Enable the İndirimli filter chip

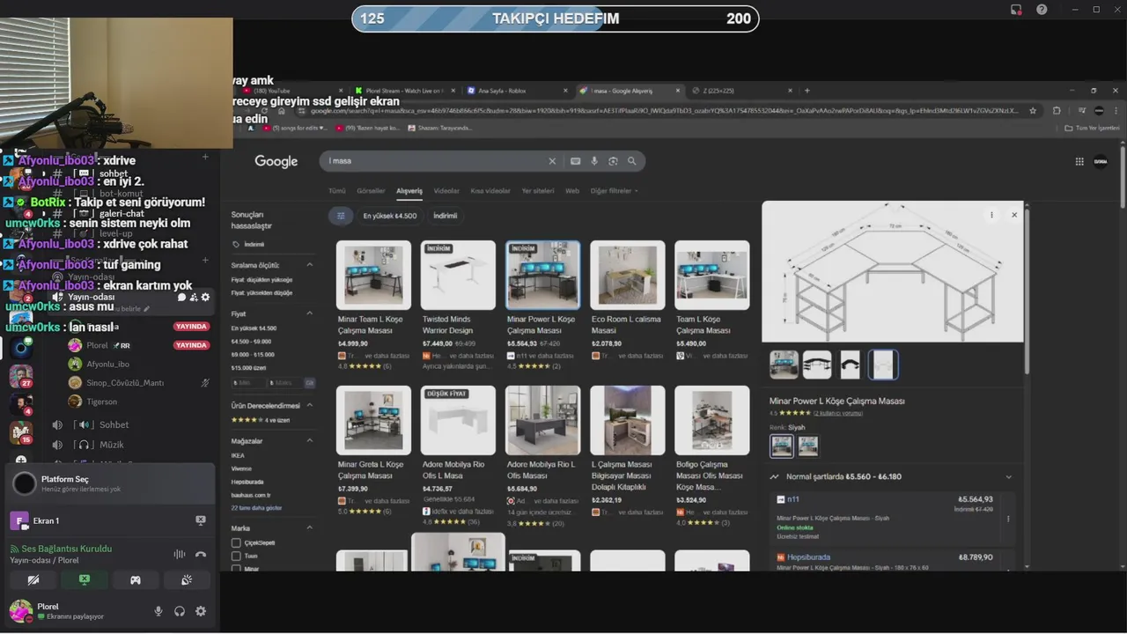(445, 216)
